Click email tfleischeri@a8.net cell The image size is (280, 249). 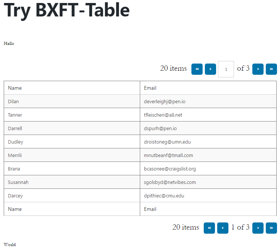coord(208,115)
